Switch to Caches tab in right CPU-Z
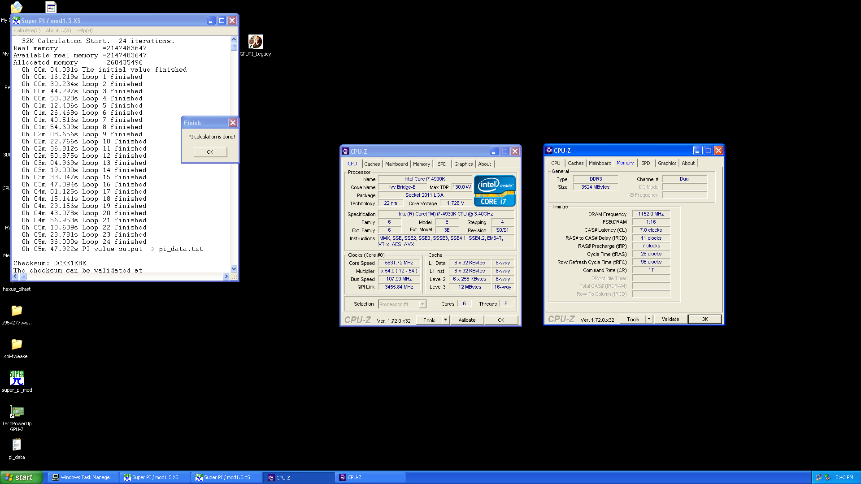 point(576,163)
